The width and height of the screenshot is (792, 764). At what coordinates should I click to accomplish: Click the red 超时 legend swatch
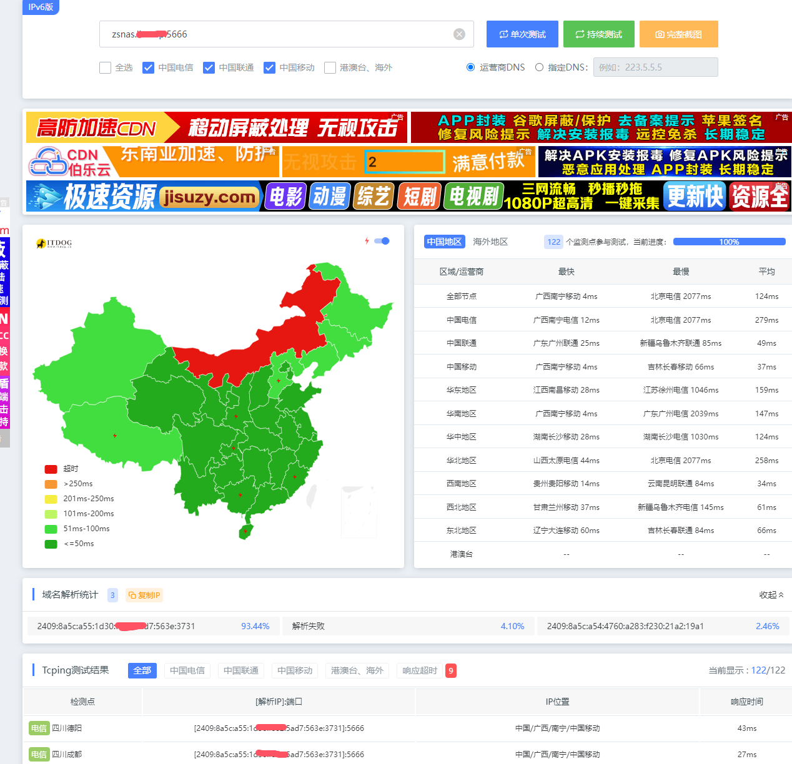click(51, 469)
